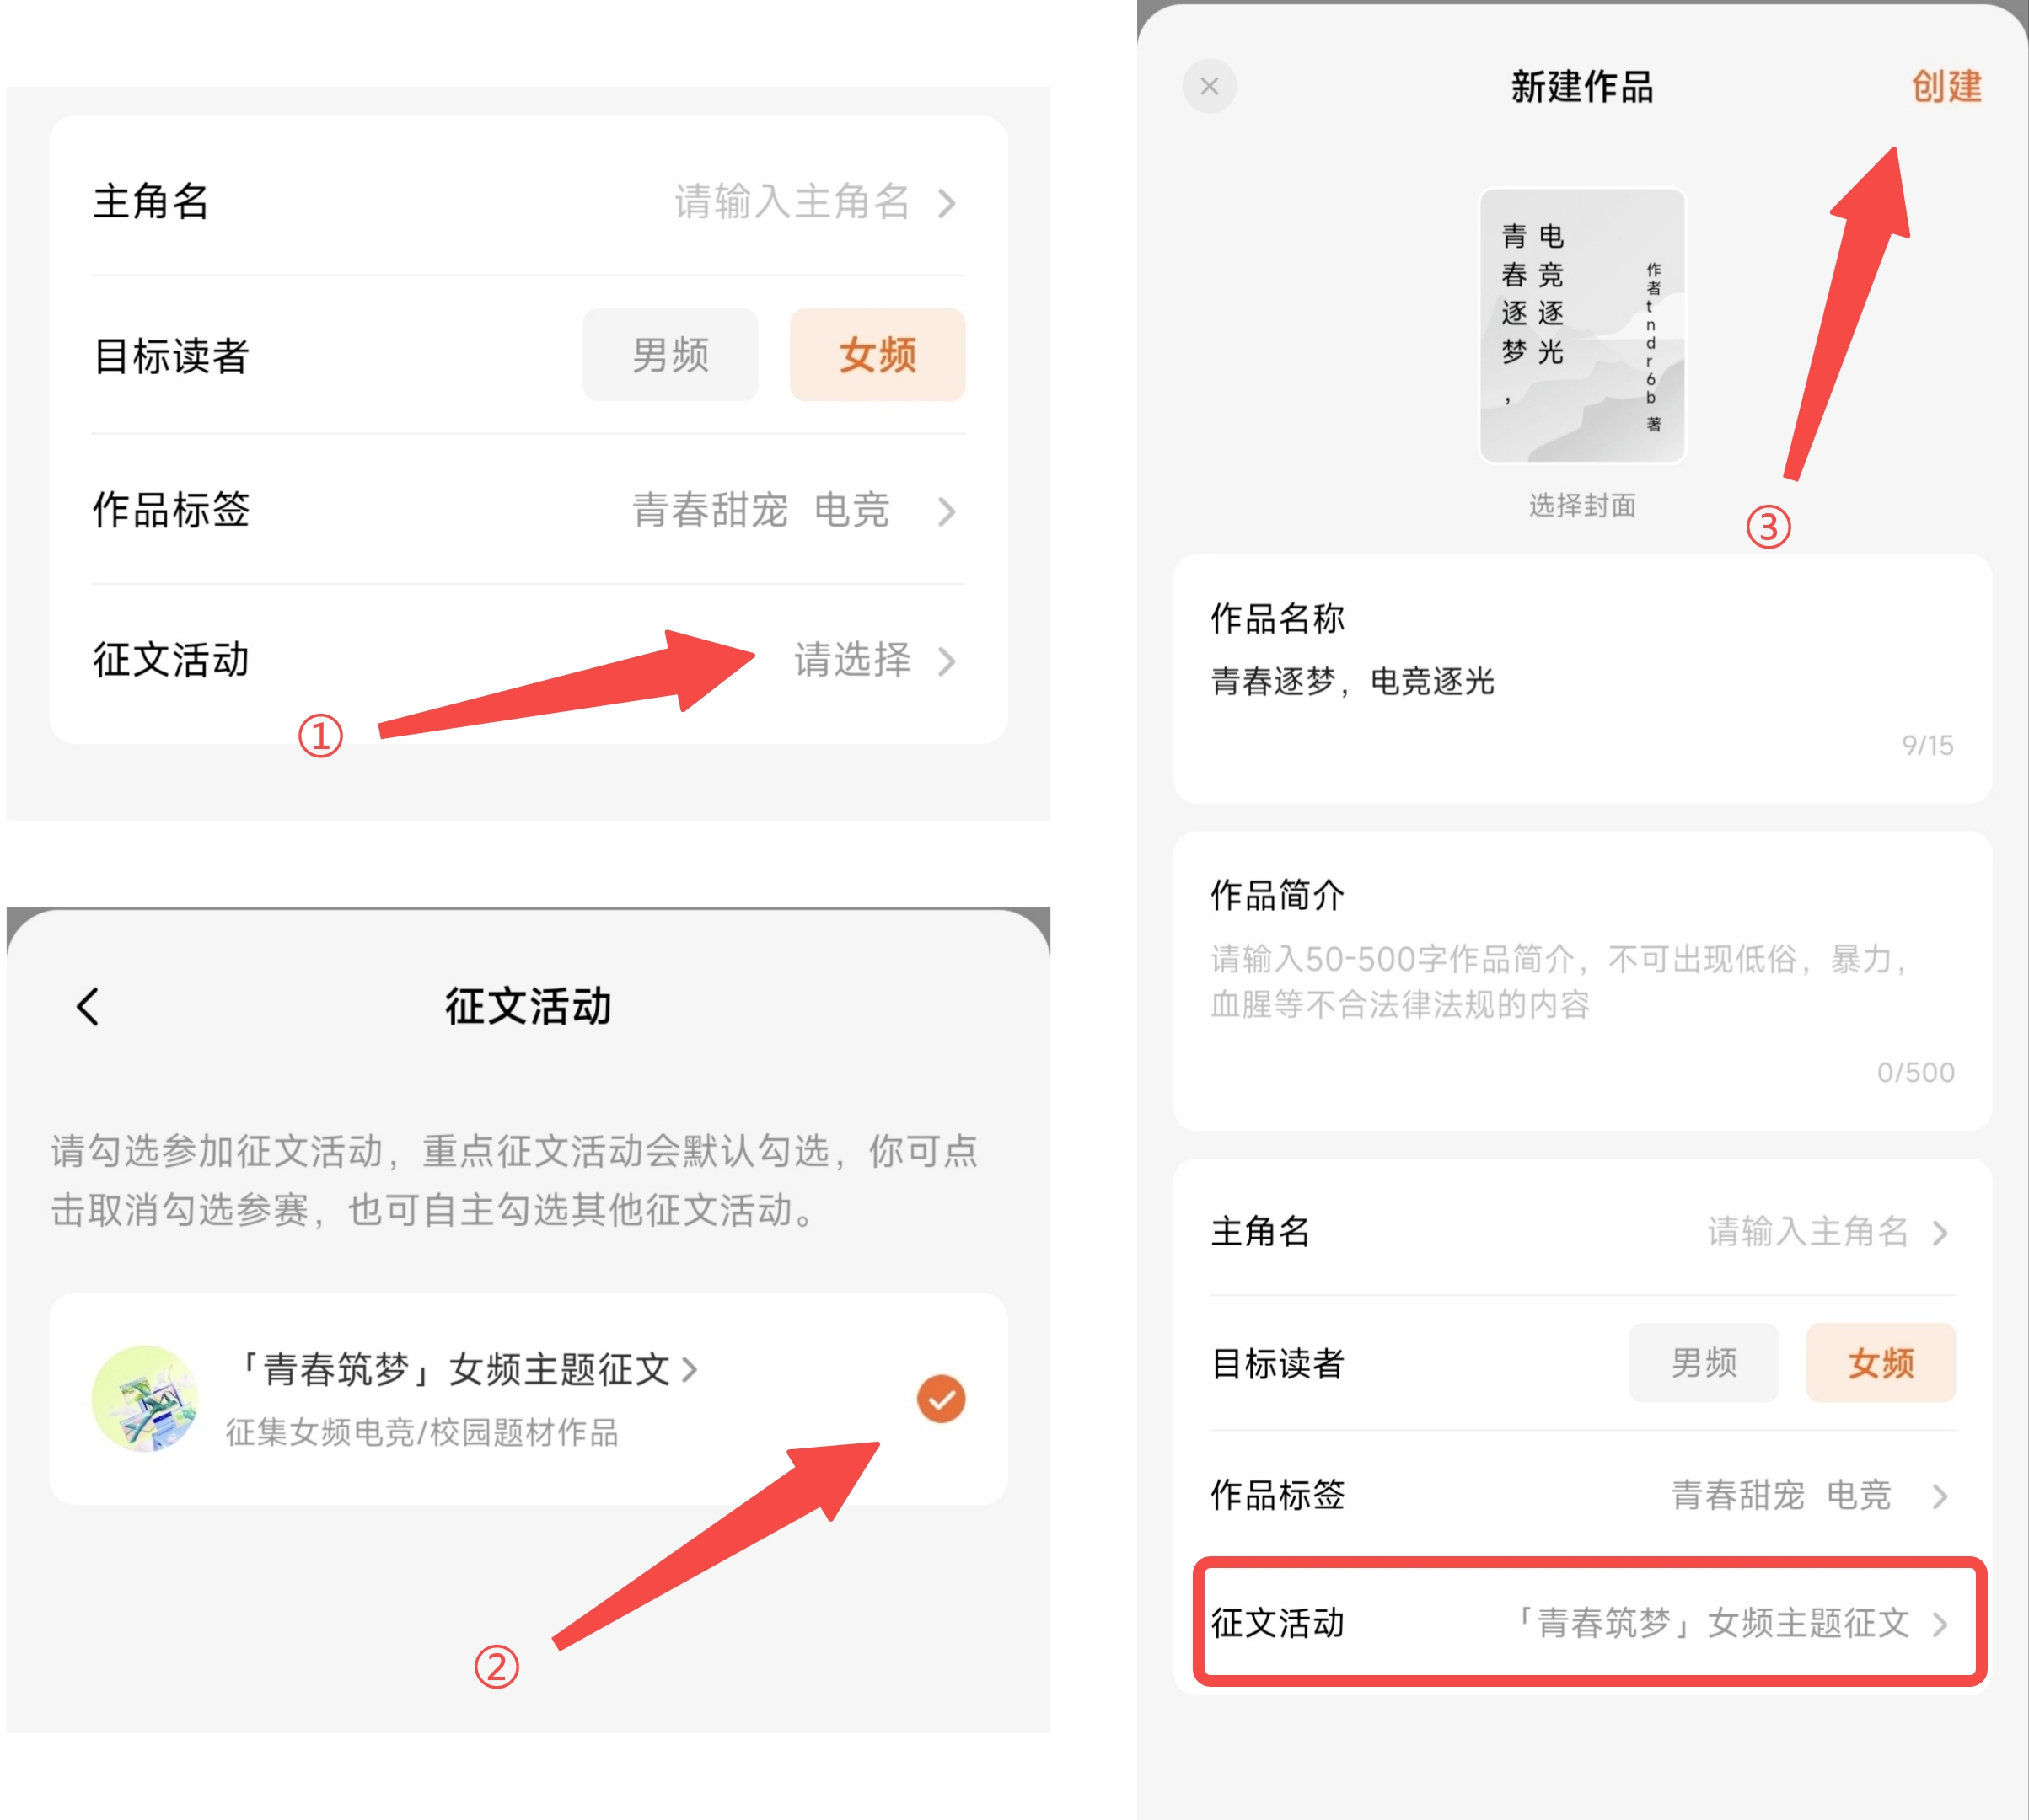Screen dimensions: 2029x1820
Task: Select 女频 in right form 目标读者
Action: 1879,1362
